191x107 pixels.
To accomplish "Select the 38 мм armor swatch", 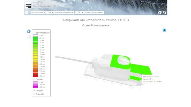I will 35,43.
